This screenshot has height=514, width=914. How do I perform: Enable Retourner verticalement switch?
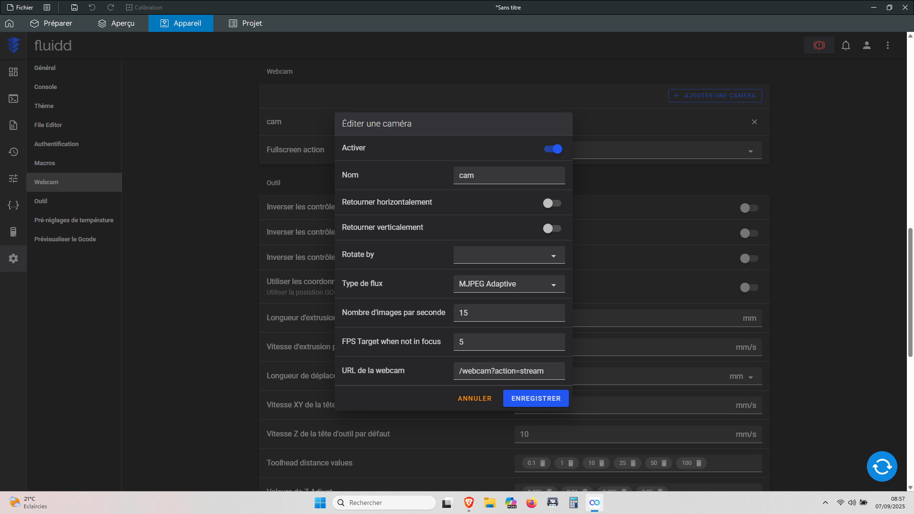pyautogui.click(x=552, y=228)
